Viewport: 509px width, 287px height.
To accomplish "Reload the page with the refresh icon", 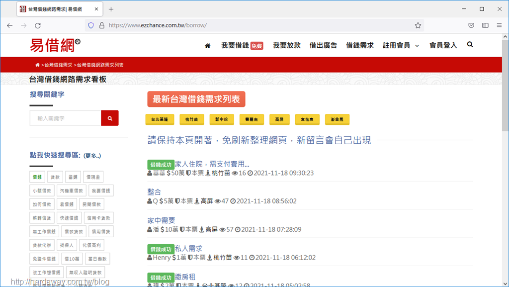I will (x=38, y=25).
